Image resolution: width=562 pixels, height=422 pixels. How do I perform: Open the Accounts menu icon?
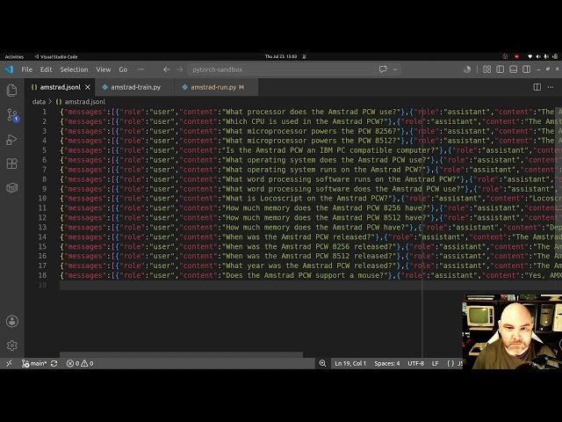tap(11, 321)
